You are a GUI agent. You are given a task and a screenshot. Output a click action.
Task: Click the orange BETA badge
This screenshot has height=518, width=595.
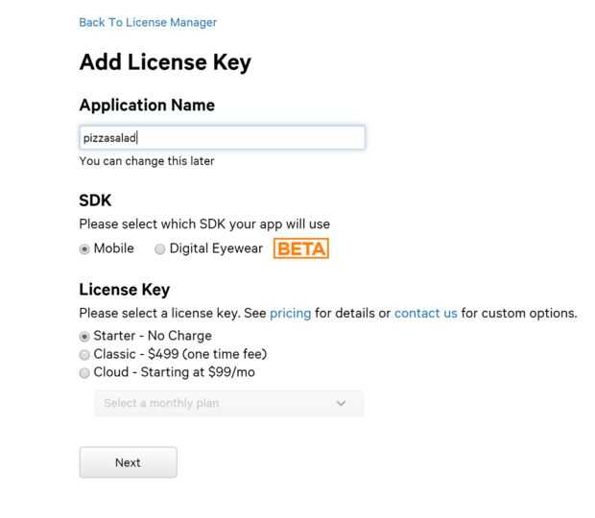[301, 248]
